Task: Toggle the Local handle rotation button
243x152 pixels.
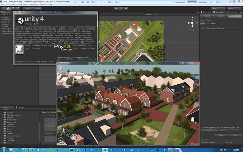Action: coord(37,8)
